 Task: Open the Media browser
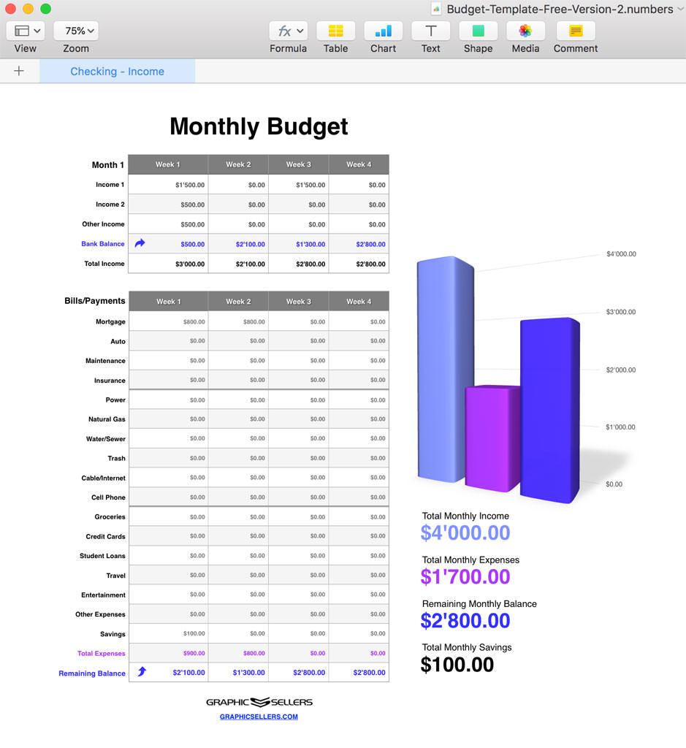(x=525, y=31)
